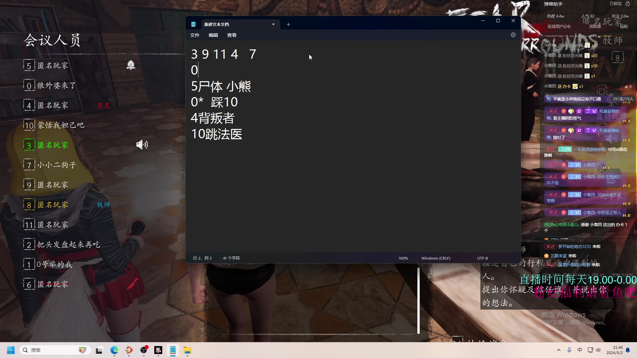637x358 pixels.
Task: Open the black game icon in taskbar
Action: point(158,350)
